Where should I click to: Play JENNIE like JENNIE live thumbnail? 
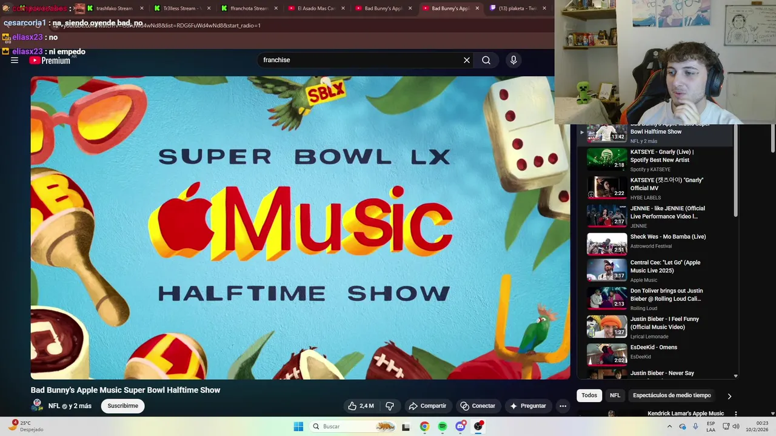[607, 216]
